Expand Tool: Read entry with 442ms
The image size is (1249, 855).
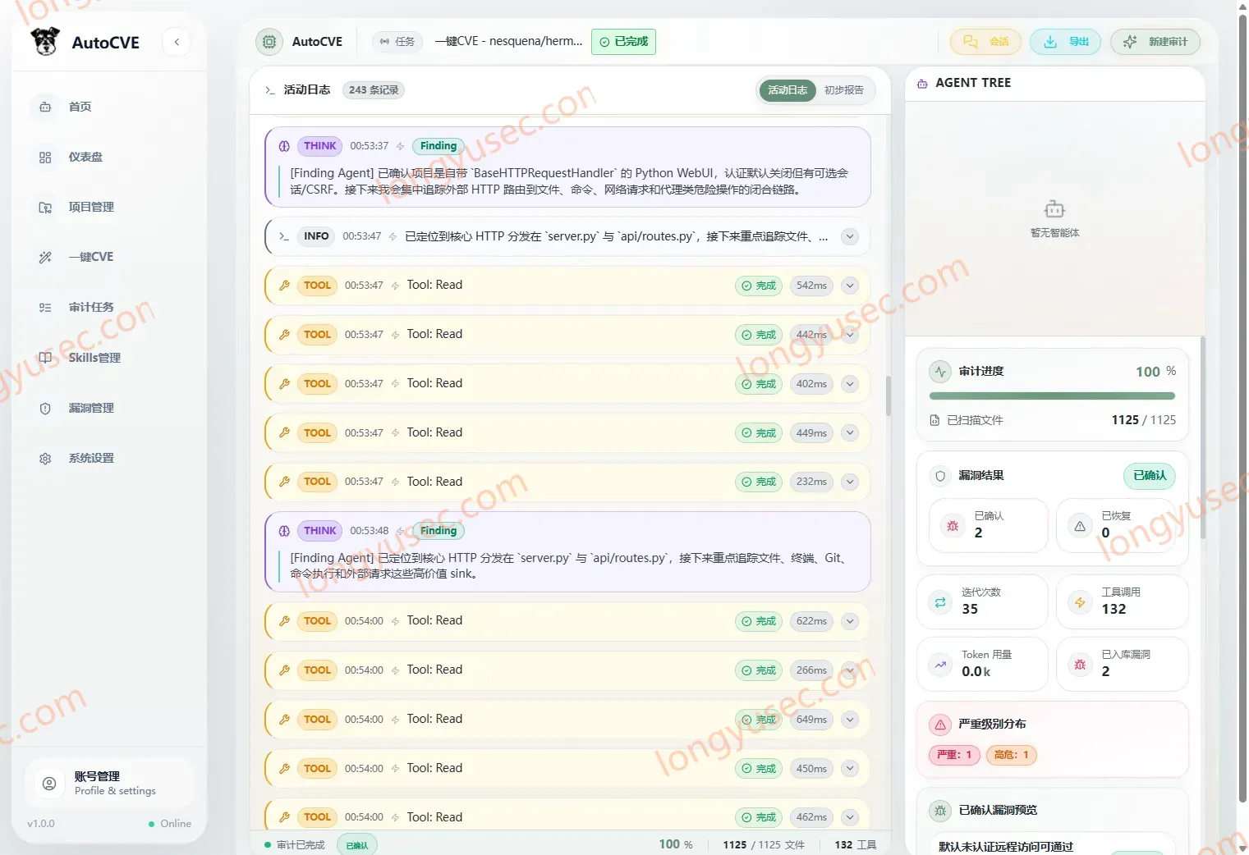click(850, 335)
